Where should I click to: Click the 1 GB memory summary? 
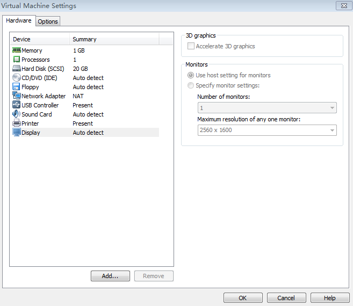click(x=79, y=50)
